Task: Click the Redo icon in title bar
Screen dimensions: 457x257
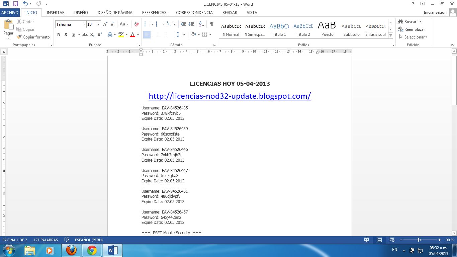Action: [x=38, y=4]
